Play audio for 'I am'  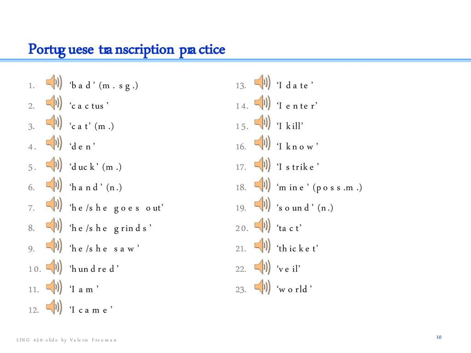pos(54,287)
